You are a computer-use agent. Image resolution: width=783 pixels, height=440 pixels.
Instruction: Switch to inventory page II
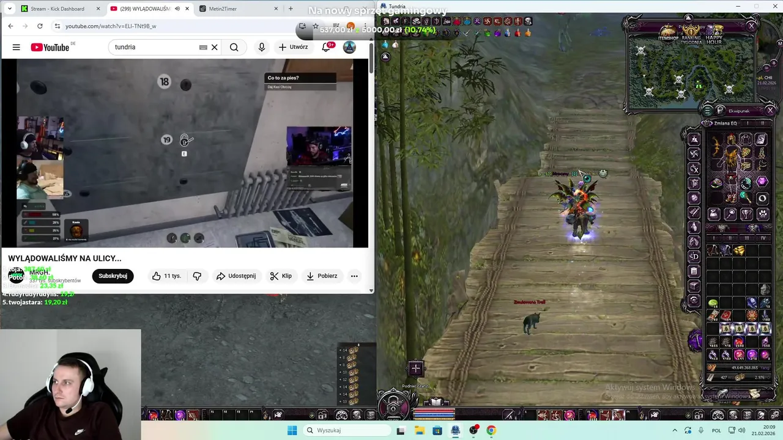(730, 238)
